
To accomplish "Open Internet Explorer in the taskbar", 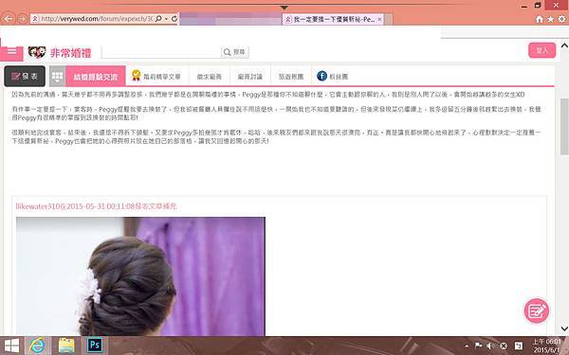I will coord(37,346).
